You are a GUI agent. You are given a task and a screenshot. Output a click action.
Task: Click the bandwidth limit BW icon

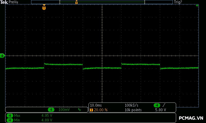click(79, 110)
